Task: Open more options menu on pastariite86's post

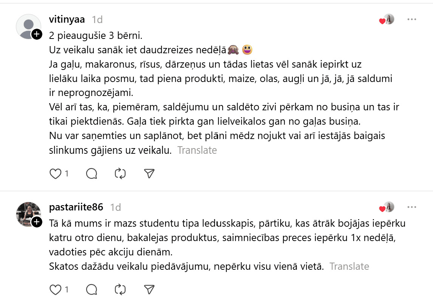Action: [411, 207]
